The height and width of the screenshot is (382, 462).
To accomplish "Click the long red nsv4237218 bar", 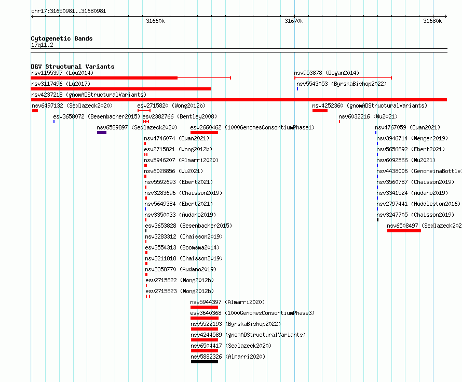I will click(239, 100).
